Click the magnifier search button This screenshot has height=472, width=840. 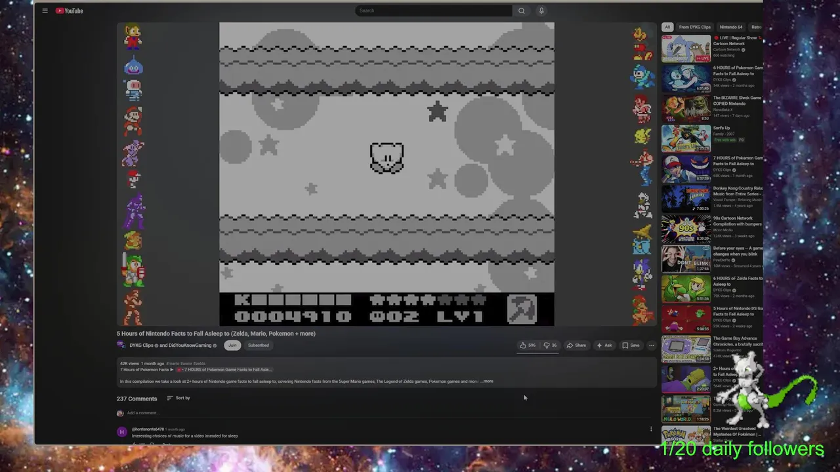coord(522,10)
